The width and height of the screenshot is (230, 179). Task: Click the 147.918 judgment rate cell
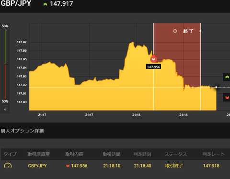211,166
